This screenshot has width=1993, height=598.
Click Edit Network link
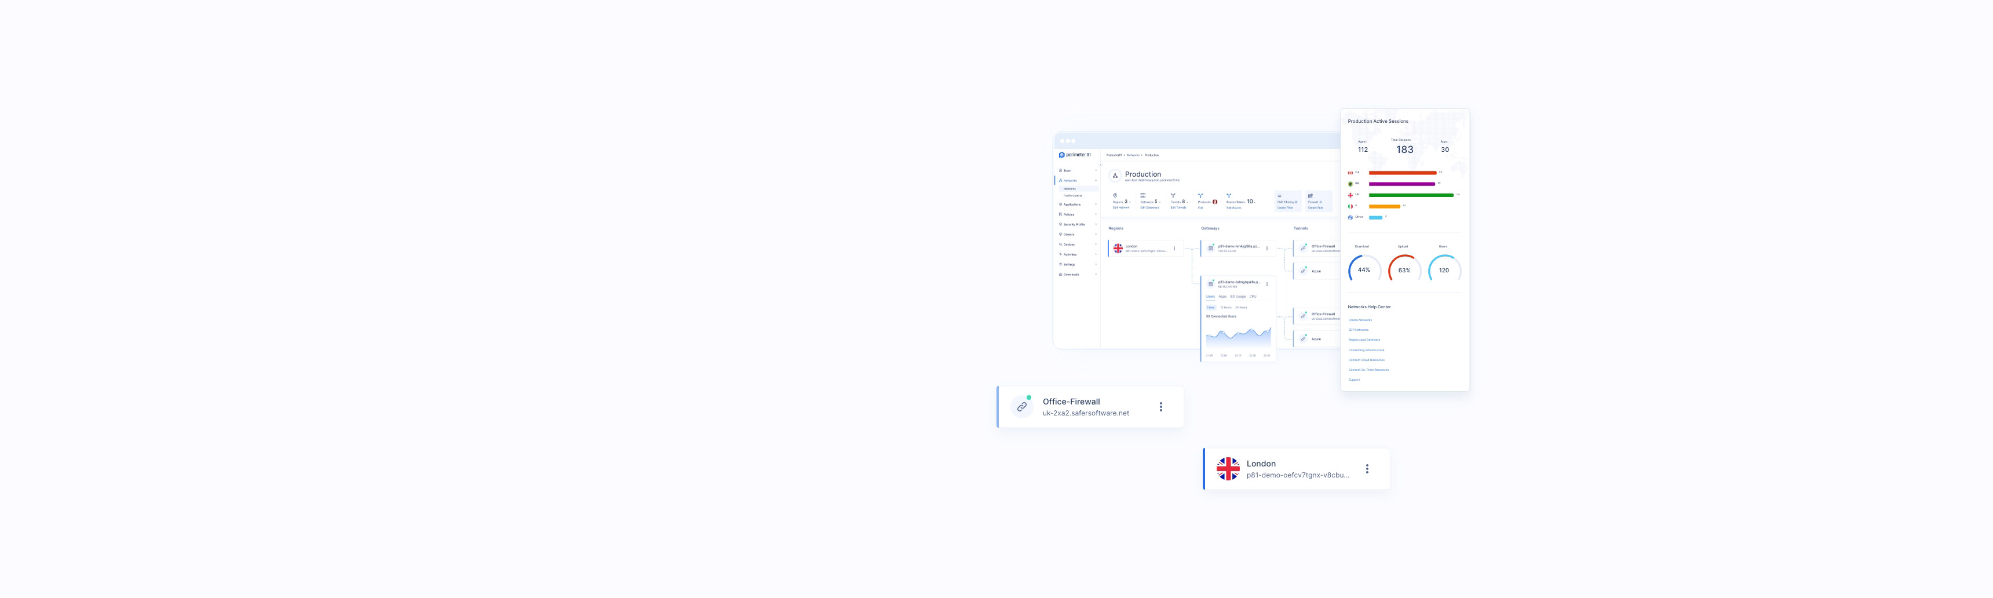coord(1121,208)
